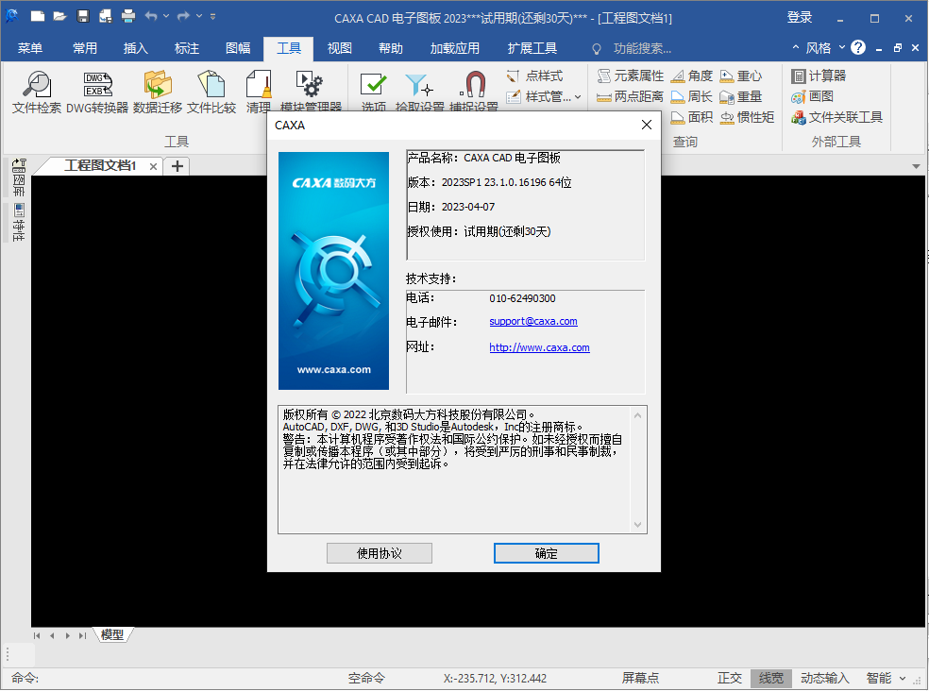Image resolution: width=929 pixels, height=691 pixels.
Task: Toggle 动态输入 dynamic input in status bar
Action: click(x=824, y=678)
